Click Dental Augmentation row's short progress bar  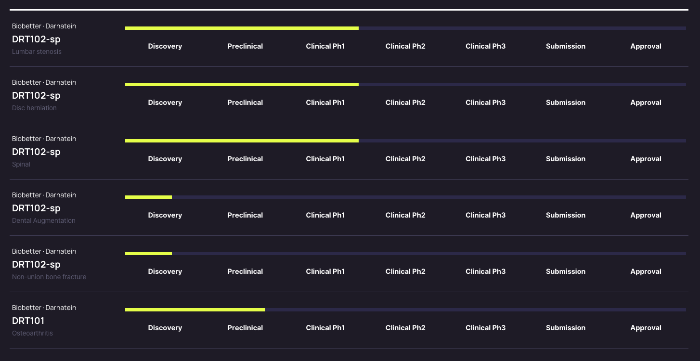[148, 197]
